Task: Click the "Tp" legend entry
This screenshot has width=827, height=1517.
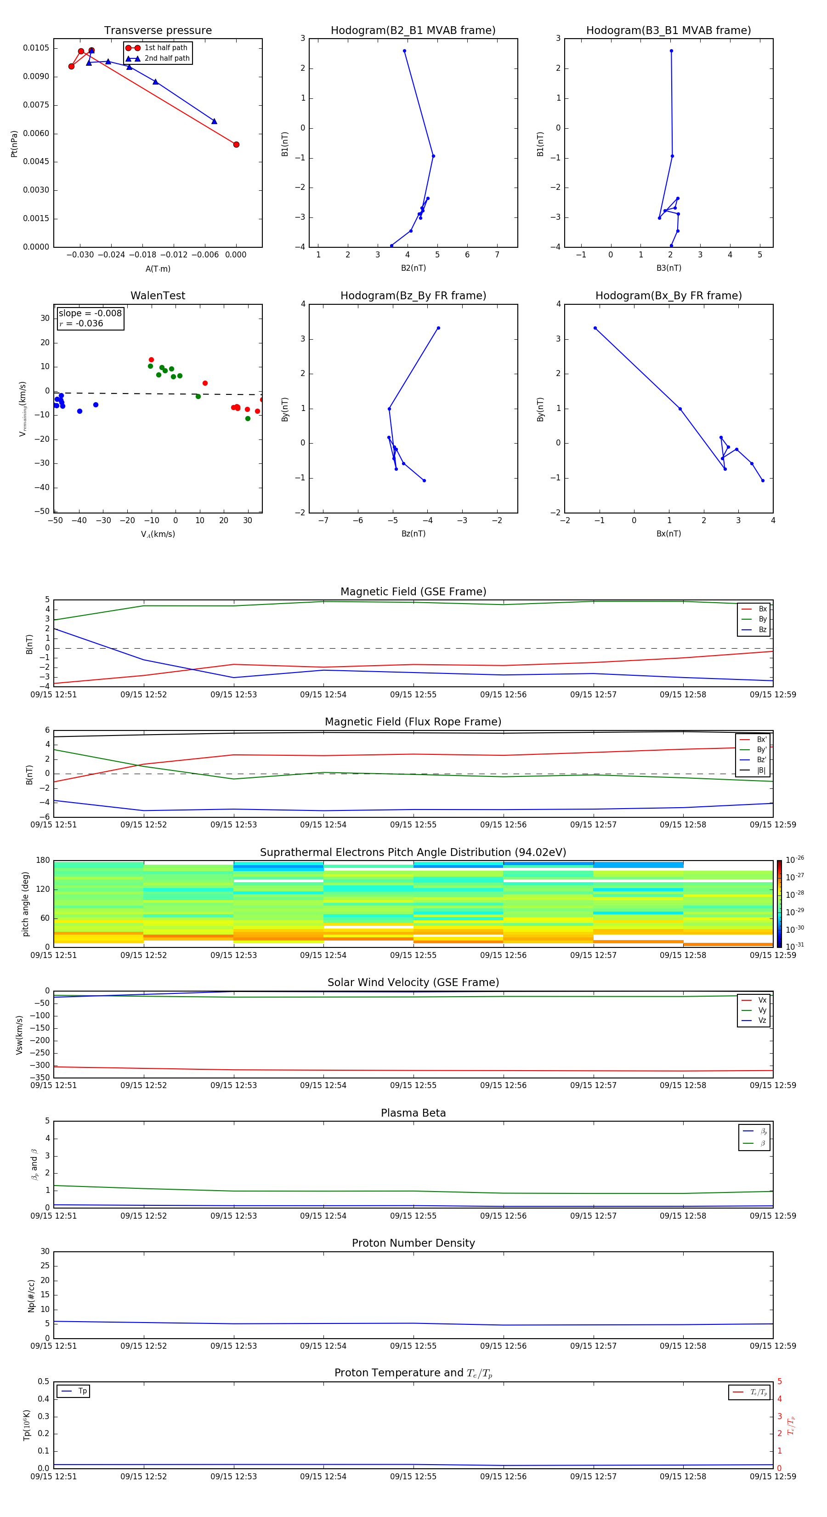Action: 74,1391
